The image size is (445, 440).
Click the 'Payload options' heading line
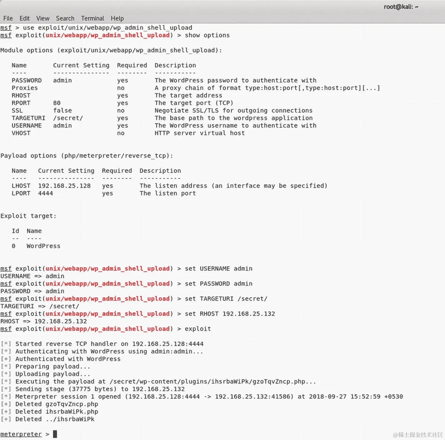(87, 156)
